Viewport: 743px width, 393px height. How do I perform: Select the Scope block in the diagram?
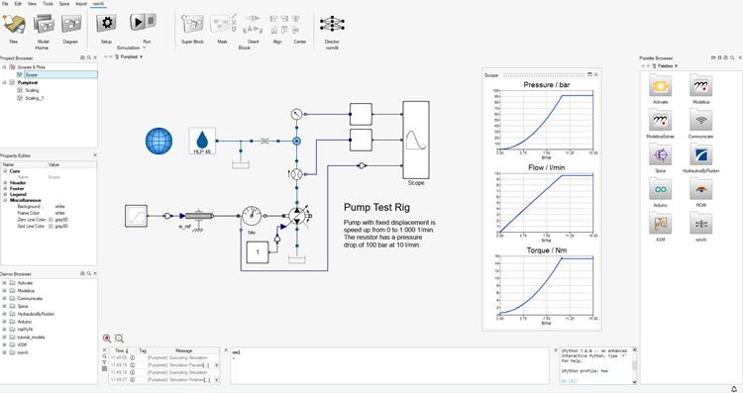[416, 140]
